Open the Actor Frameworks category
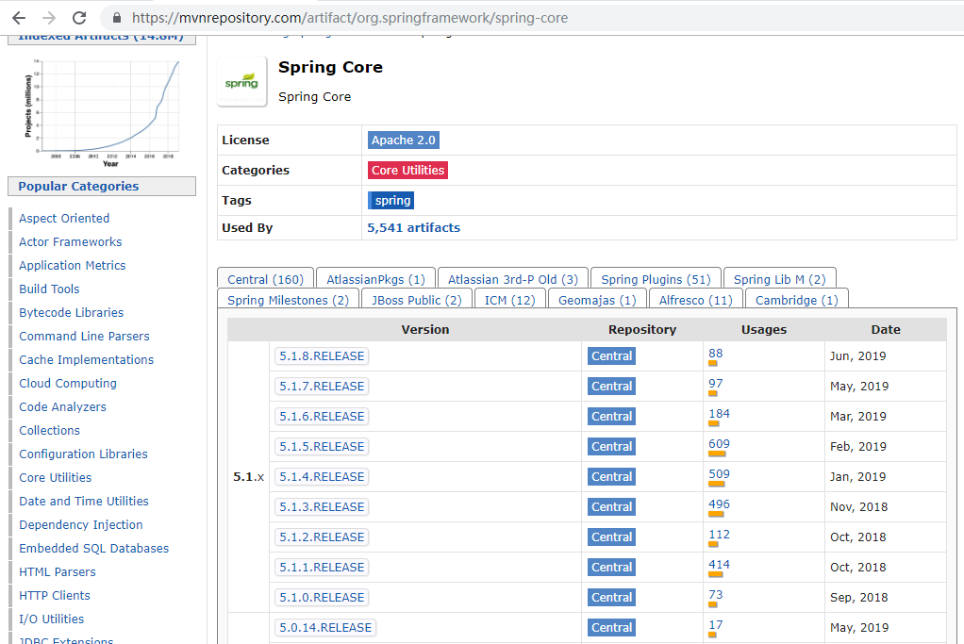This screenshot has width=964, height=644. (x=70, y=242)
